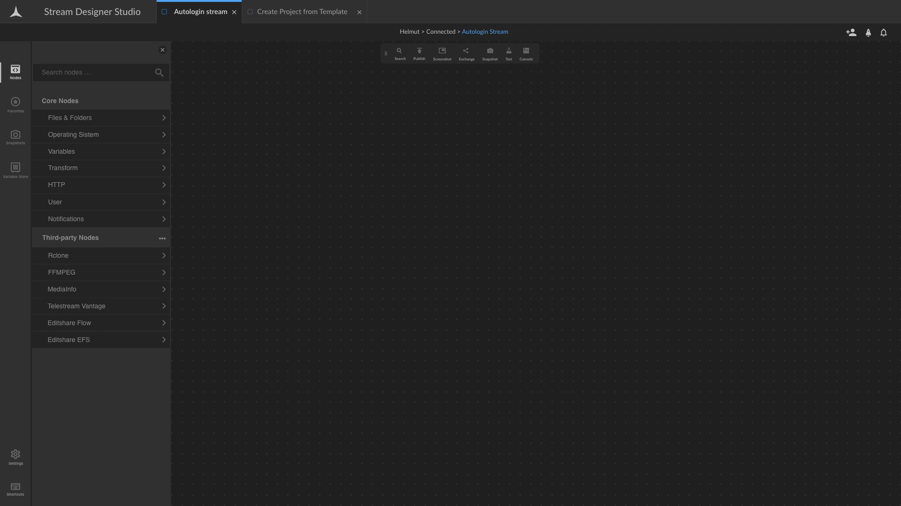Open Snapshots sidebar panel
This screenshot has height=506, width=901.
[15, 137]
